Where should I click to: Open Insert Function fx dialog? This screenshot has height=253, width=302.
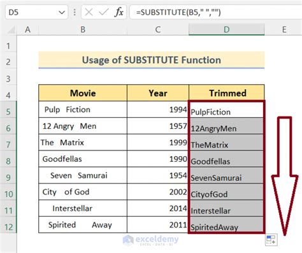(119, 12)
